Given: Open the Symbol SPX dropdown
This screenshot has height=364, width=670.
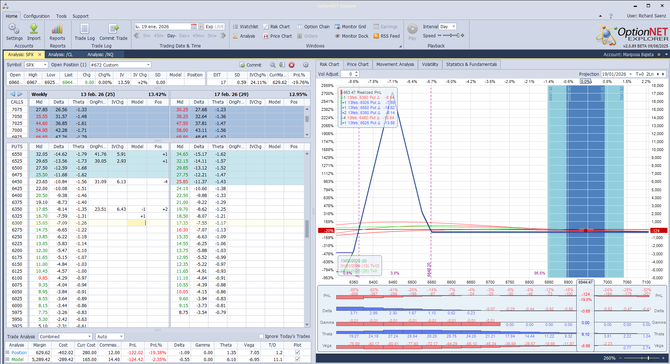Looking at the screenshot, I should (x=45, y=65).
